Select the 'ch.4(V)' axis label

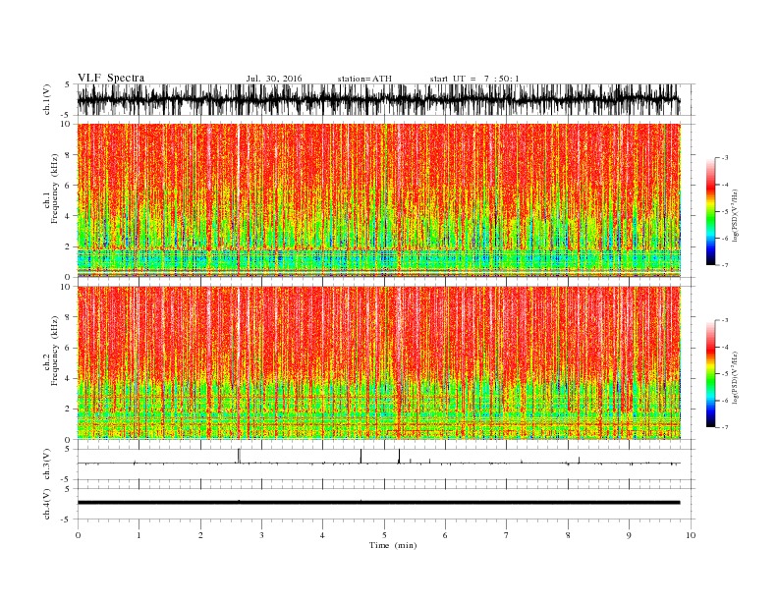point(47,504)
